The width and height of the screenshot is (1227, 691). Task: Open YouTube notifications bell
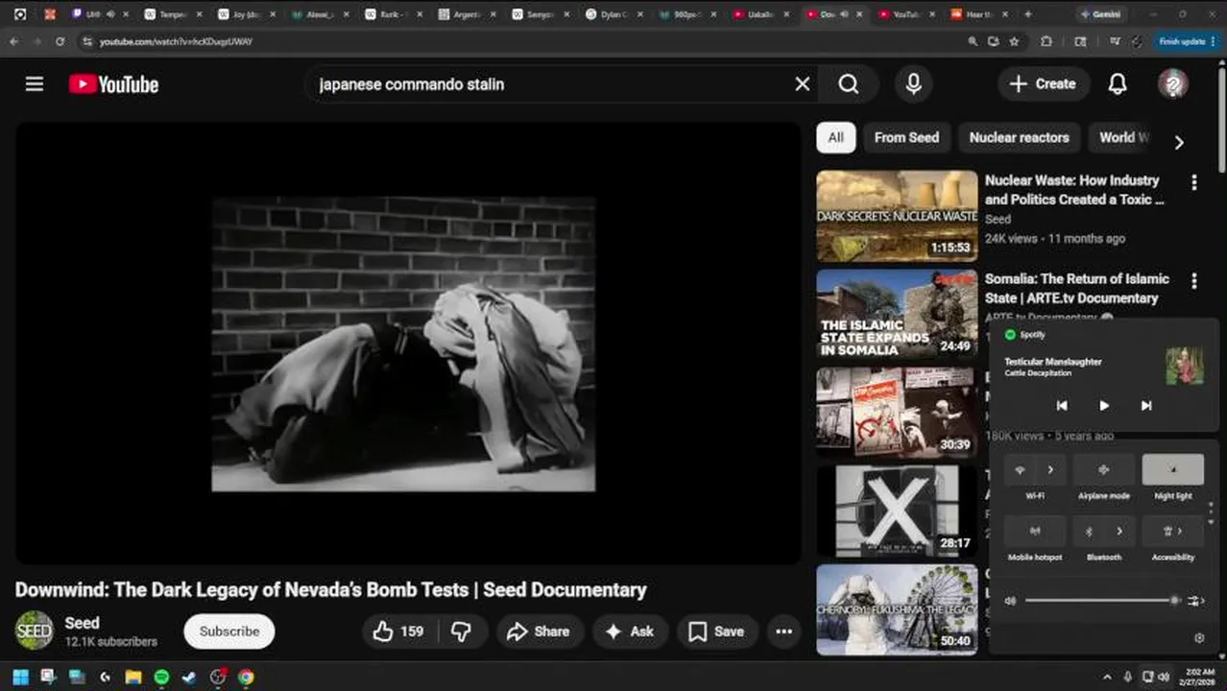(x=1118, y=84)
